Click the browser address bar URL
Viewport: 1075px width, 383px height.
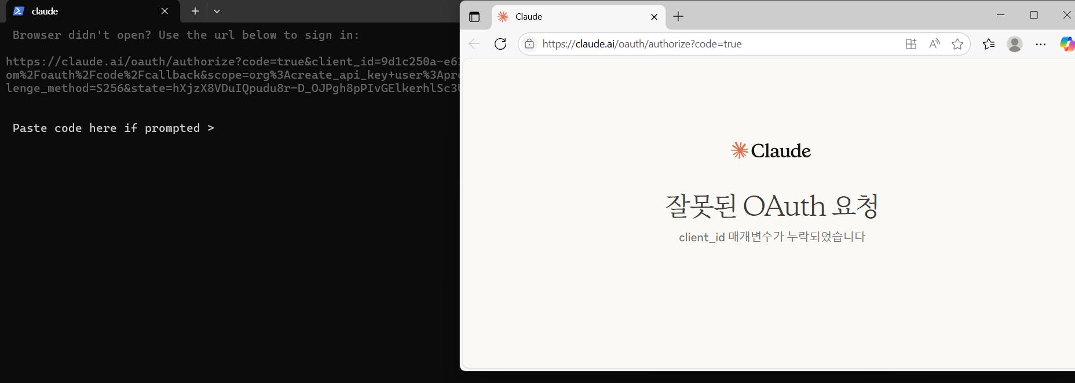[642, 44]
